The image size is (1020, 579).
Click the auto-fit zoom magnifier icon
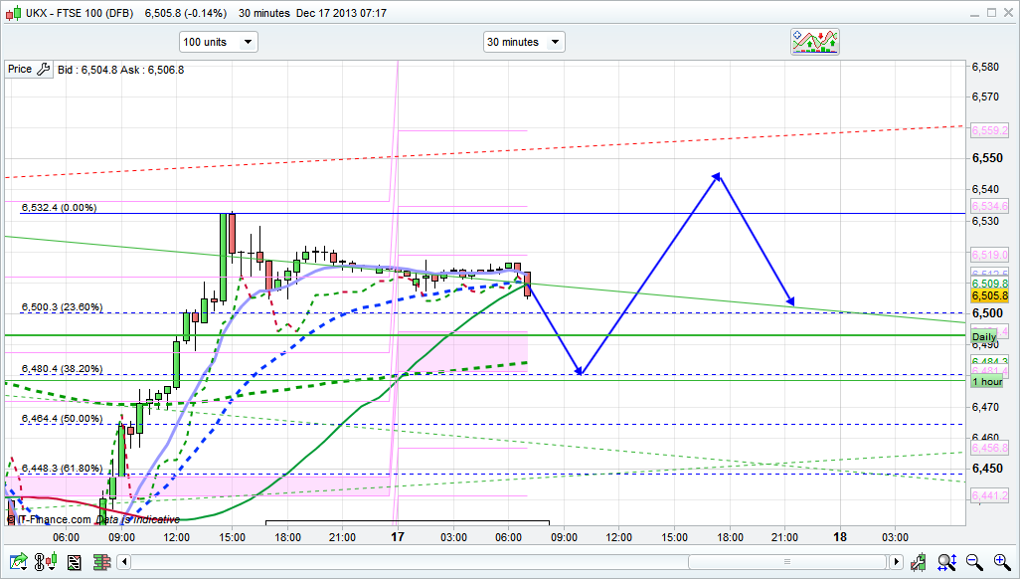tap(948, 562)
